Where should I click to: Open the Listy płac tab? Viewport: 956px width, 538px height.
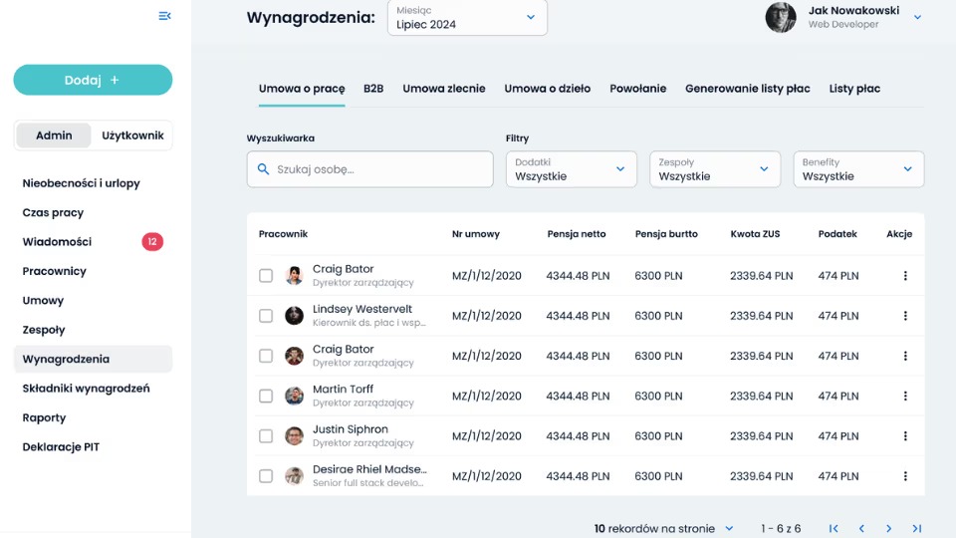pos(854,89)
